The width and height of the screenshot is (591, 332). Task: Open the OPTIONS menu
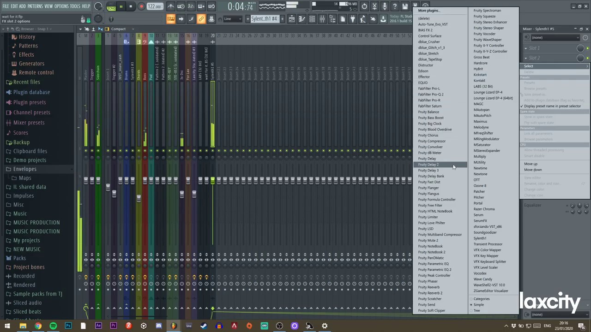tap(61, 6)
